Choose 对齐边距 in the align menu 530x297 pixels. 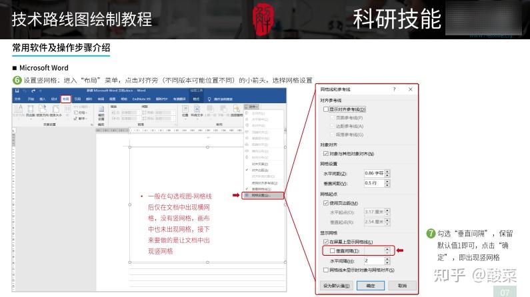pos(260,170)
